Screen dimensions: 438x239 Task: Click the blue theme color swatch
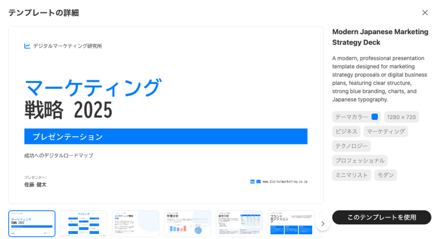(375, 117)
